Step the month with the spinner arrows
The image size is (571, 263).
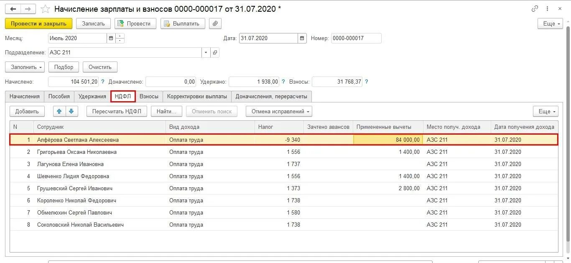(120, 38)
